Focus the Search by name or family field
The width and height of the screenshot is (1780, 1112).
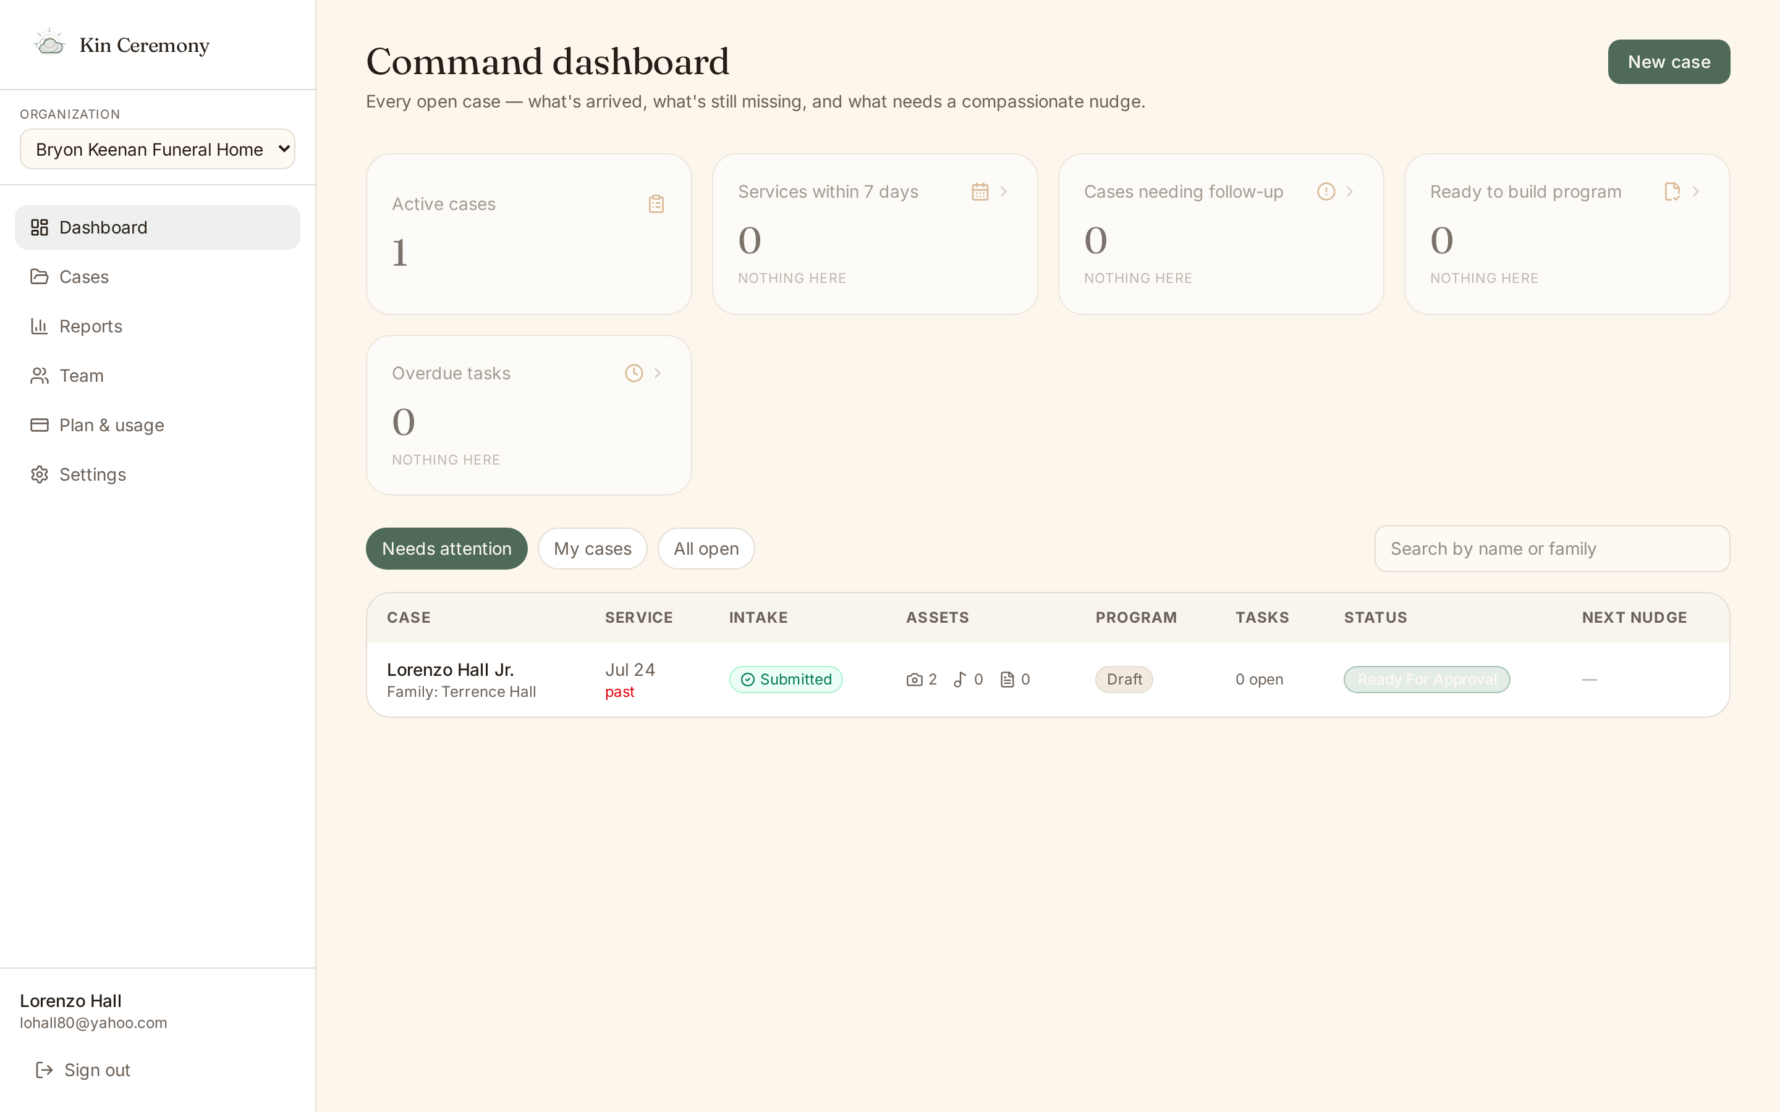click(x=1552, y=549)
